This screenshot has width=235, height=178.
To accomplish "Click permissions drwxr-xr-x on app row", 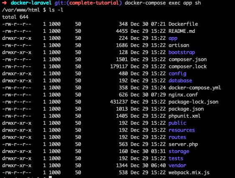I will click(17, 38).
